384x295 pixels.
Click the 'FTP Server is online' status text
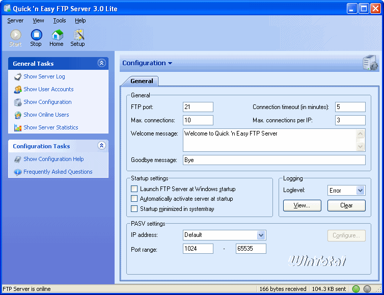click(x=26, y=289)
